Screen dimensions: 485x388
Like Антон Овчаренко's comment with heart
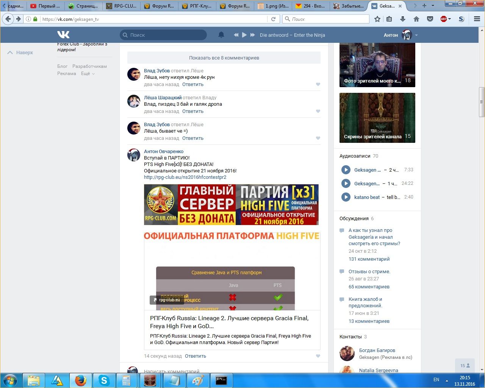[x=318, y=356]
